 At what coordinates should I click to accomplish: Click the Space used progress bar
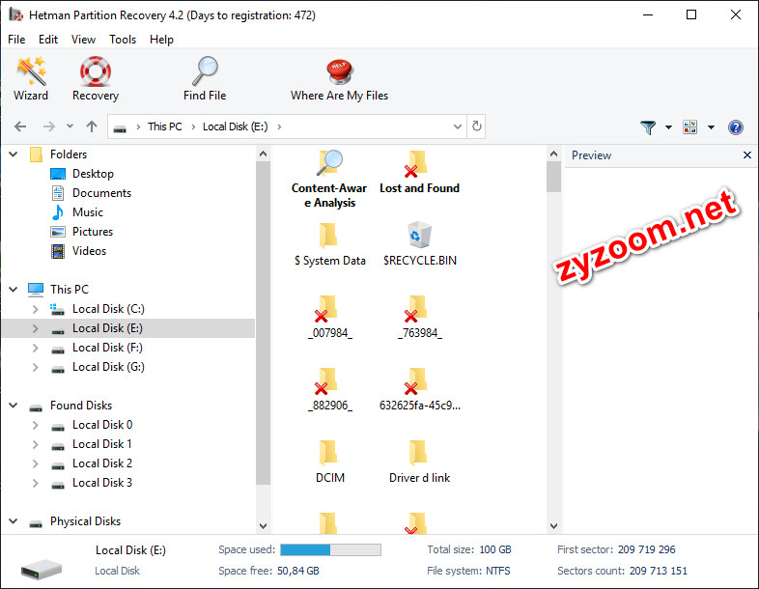click(x=330, y=549)
